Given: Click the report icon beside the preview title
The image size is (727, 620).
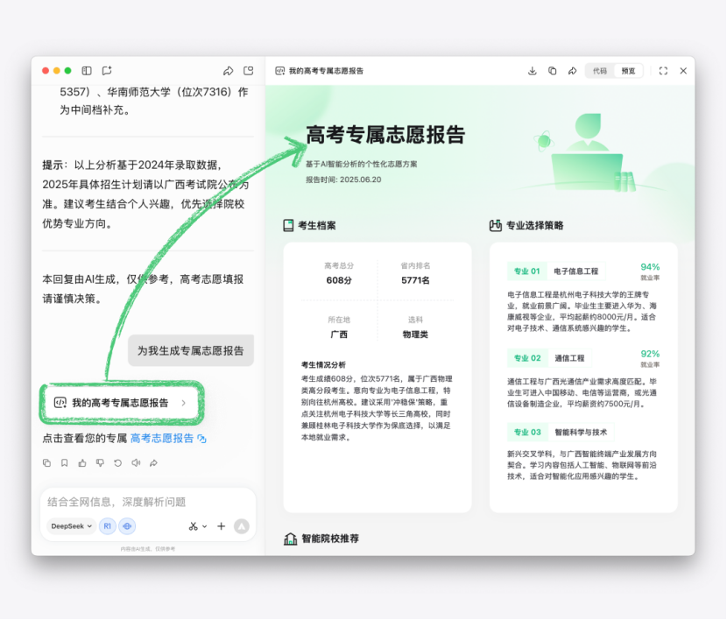Looking at the screenshot, I should click(280, 71).
